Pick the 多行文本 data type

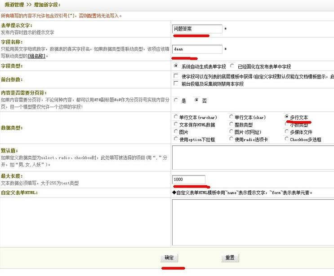pyautogui.click(x=287, y=117)
